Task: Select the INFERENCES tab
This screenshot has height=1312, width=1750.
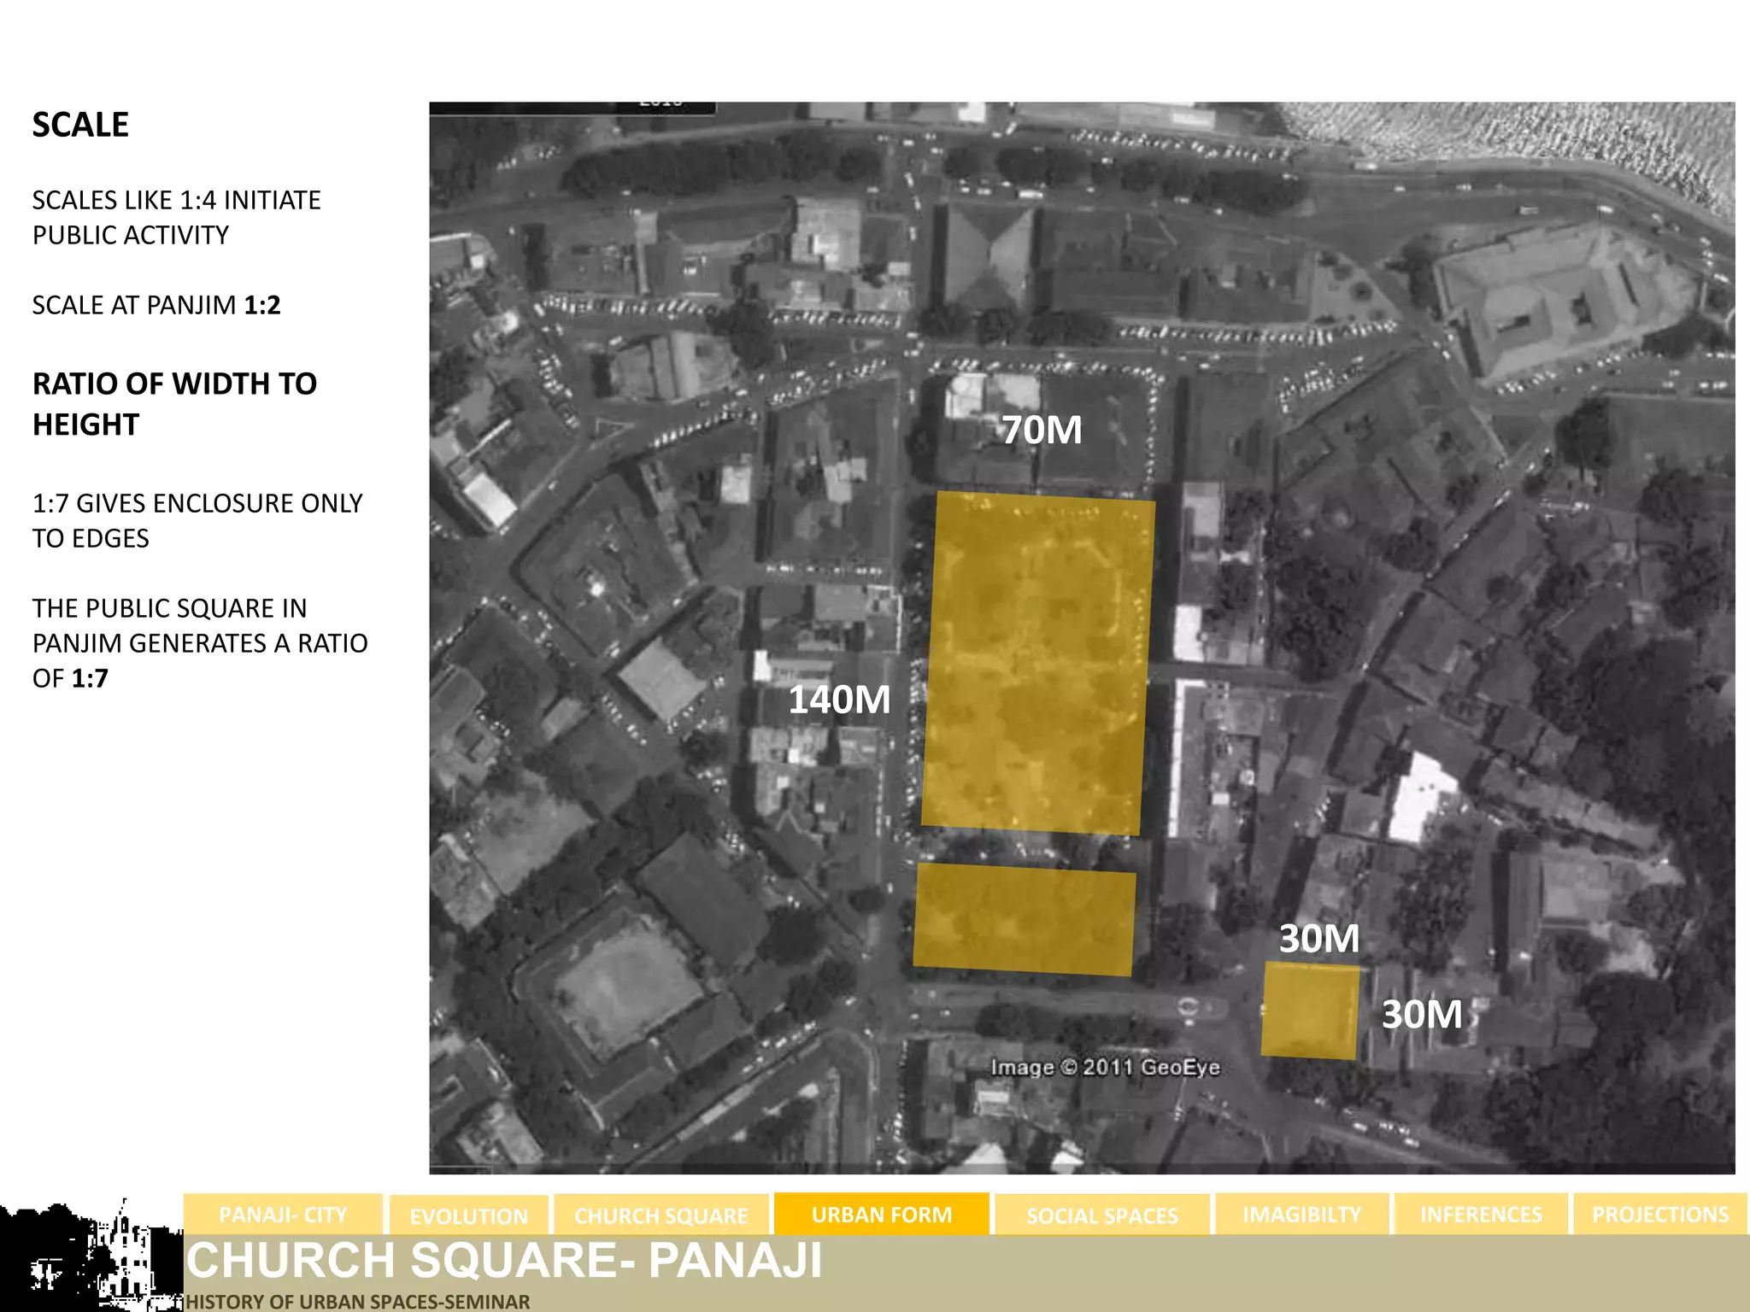Action: tap(1481, 1214)
